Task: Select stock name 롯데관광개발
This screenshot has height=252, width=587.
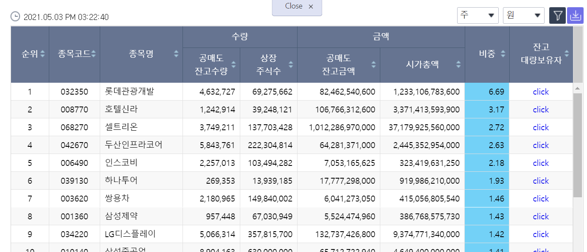Action: (x=129, y=92)
